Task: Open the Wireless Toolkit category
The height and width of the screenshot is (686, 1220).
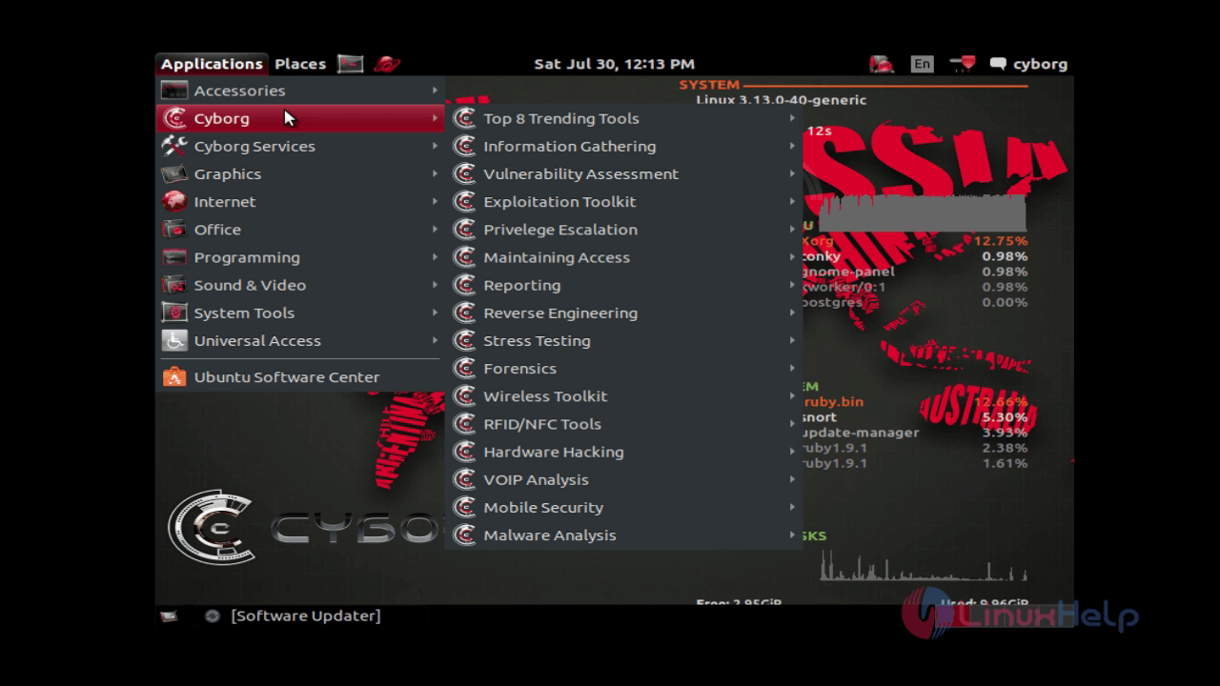Action: click(624, 395)
